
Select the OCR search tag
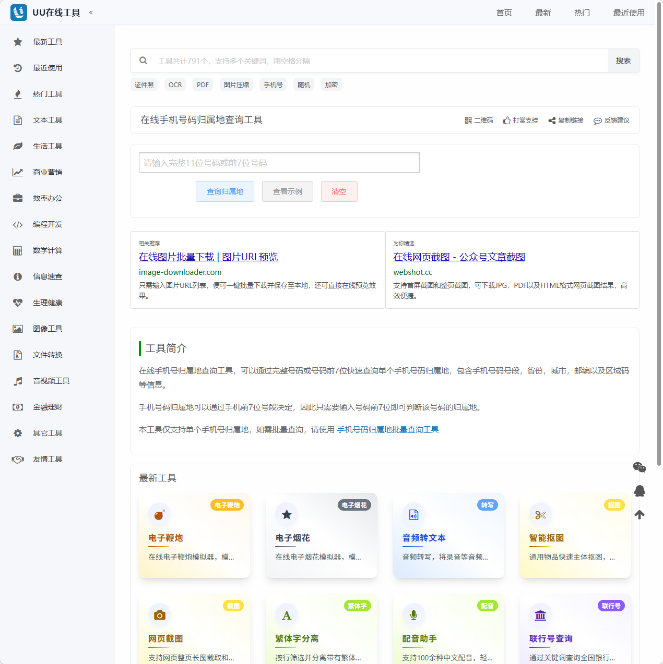[x=174, y=84]
